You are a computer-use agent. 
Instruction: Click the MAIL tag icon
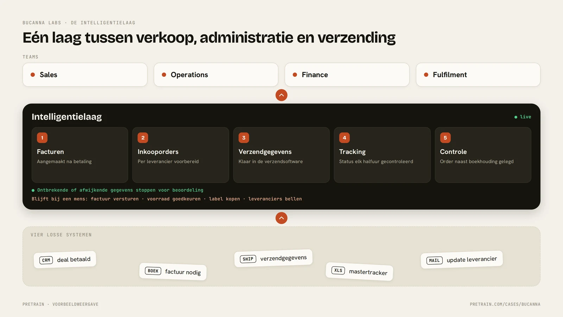[x=435, y=261]
